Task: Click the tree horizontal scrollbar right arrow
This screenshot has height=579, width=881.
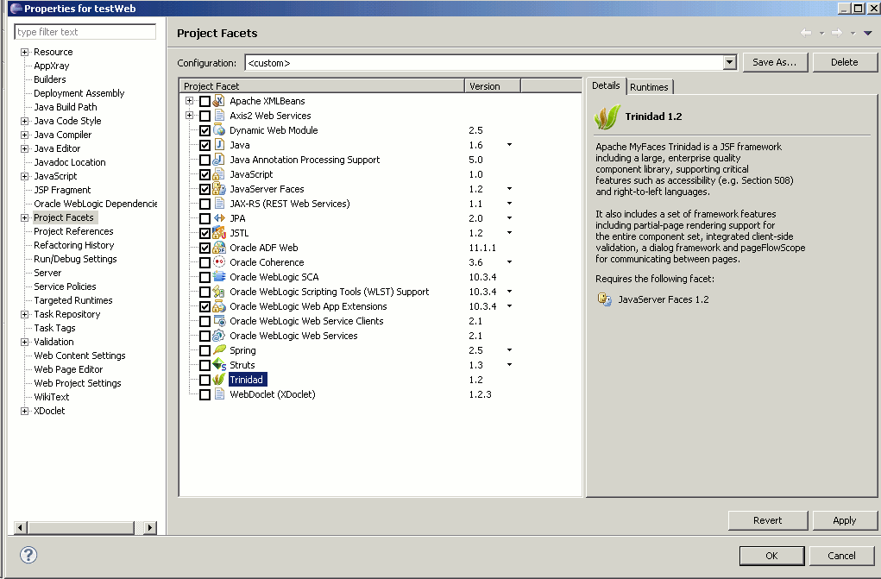Action: 149,527
